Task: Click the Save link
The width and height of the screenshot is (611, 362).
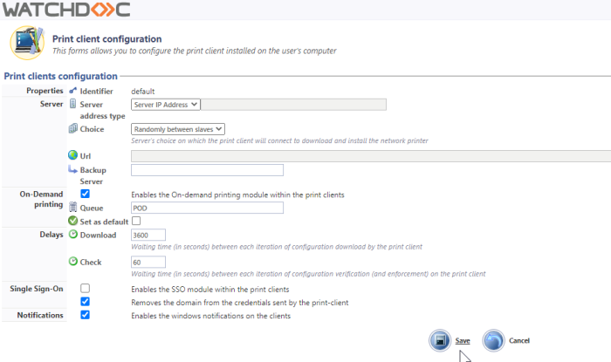Action: pos(463,340)
